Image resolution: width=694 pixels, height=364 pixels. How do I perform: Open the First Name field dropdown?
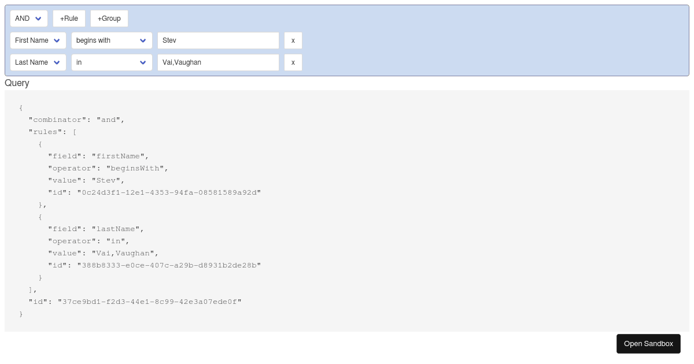38,40
